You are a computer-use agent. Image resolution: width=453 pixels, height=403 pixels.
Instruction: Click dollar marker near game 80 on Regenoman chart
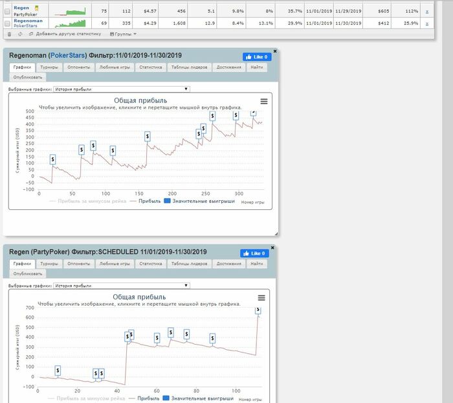pyautogui.click(x=93, y=146)
